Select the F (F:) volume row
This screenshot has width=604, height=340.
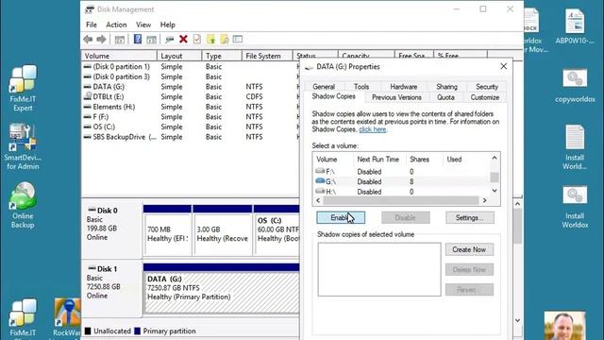[x=191, y=117]
